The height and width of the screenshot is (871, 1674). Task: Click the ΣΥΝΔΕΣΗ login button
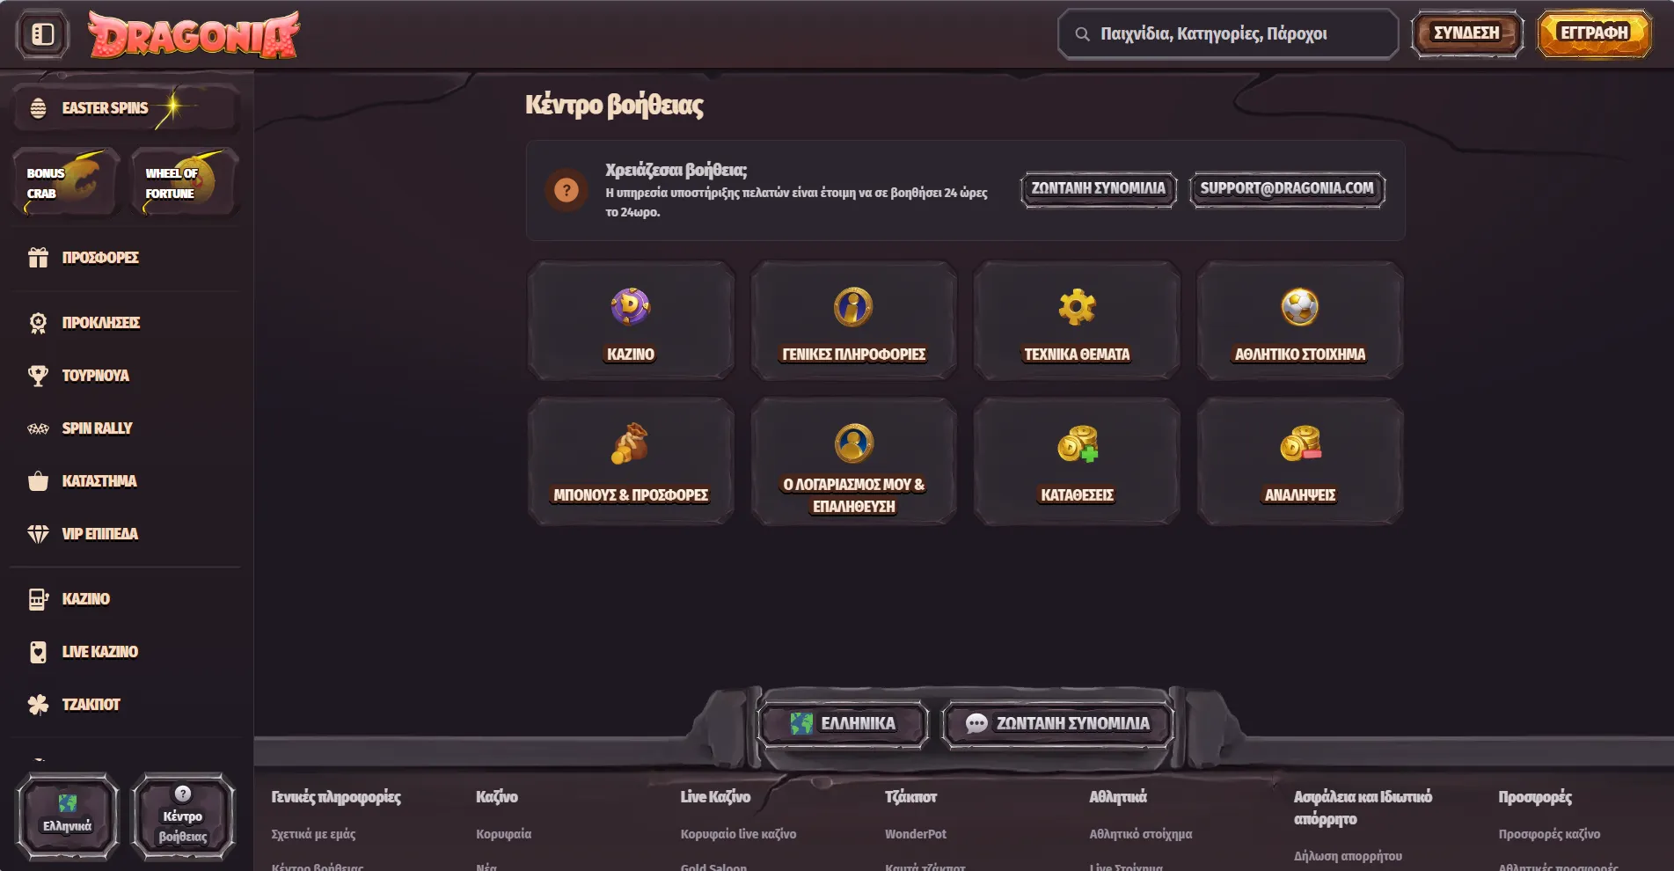click(x=1466, y=33)
